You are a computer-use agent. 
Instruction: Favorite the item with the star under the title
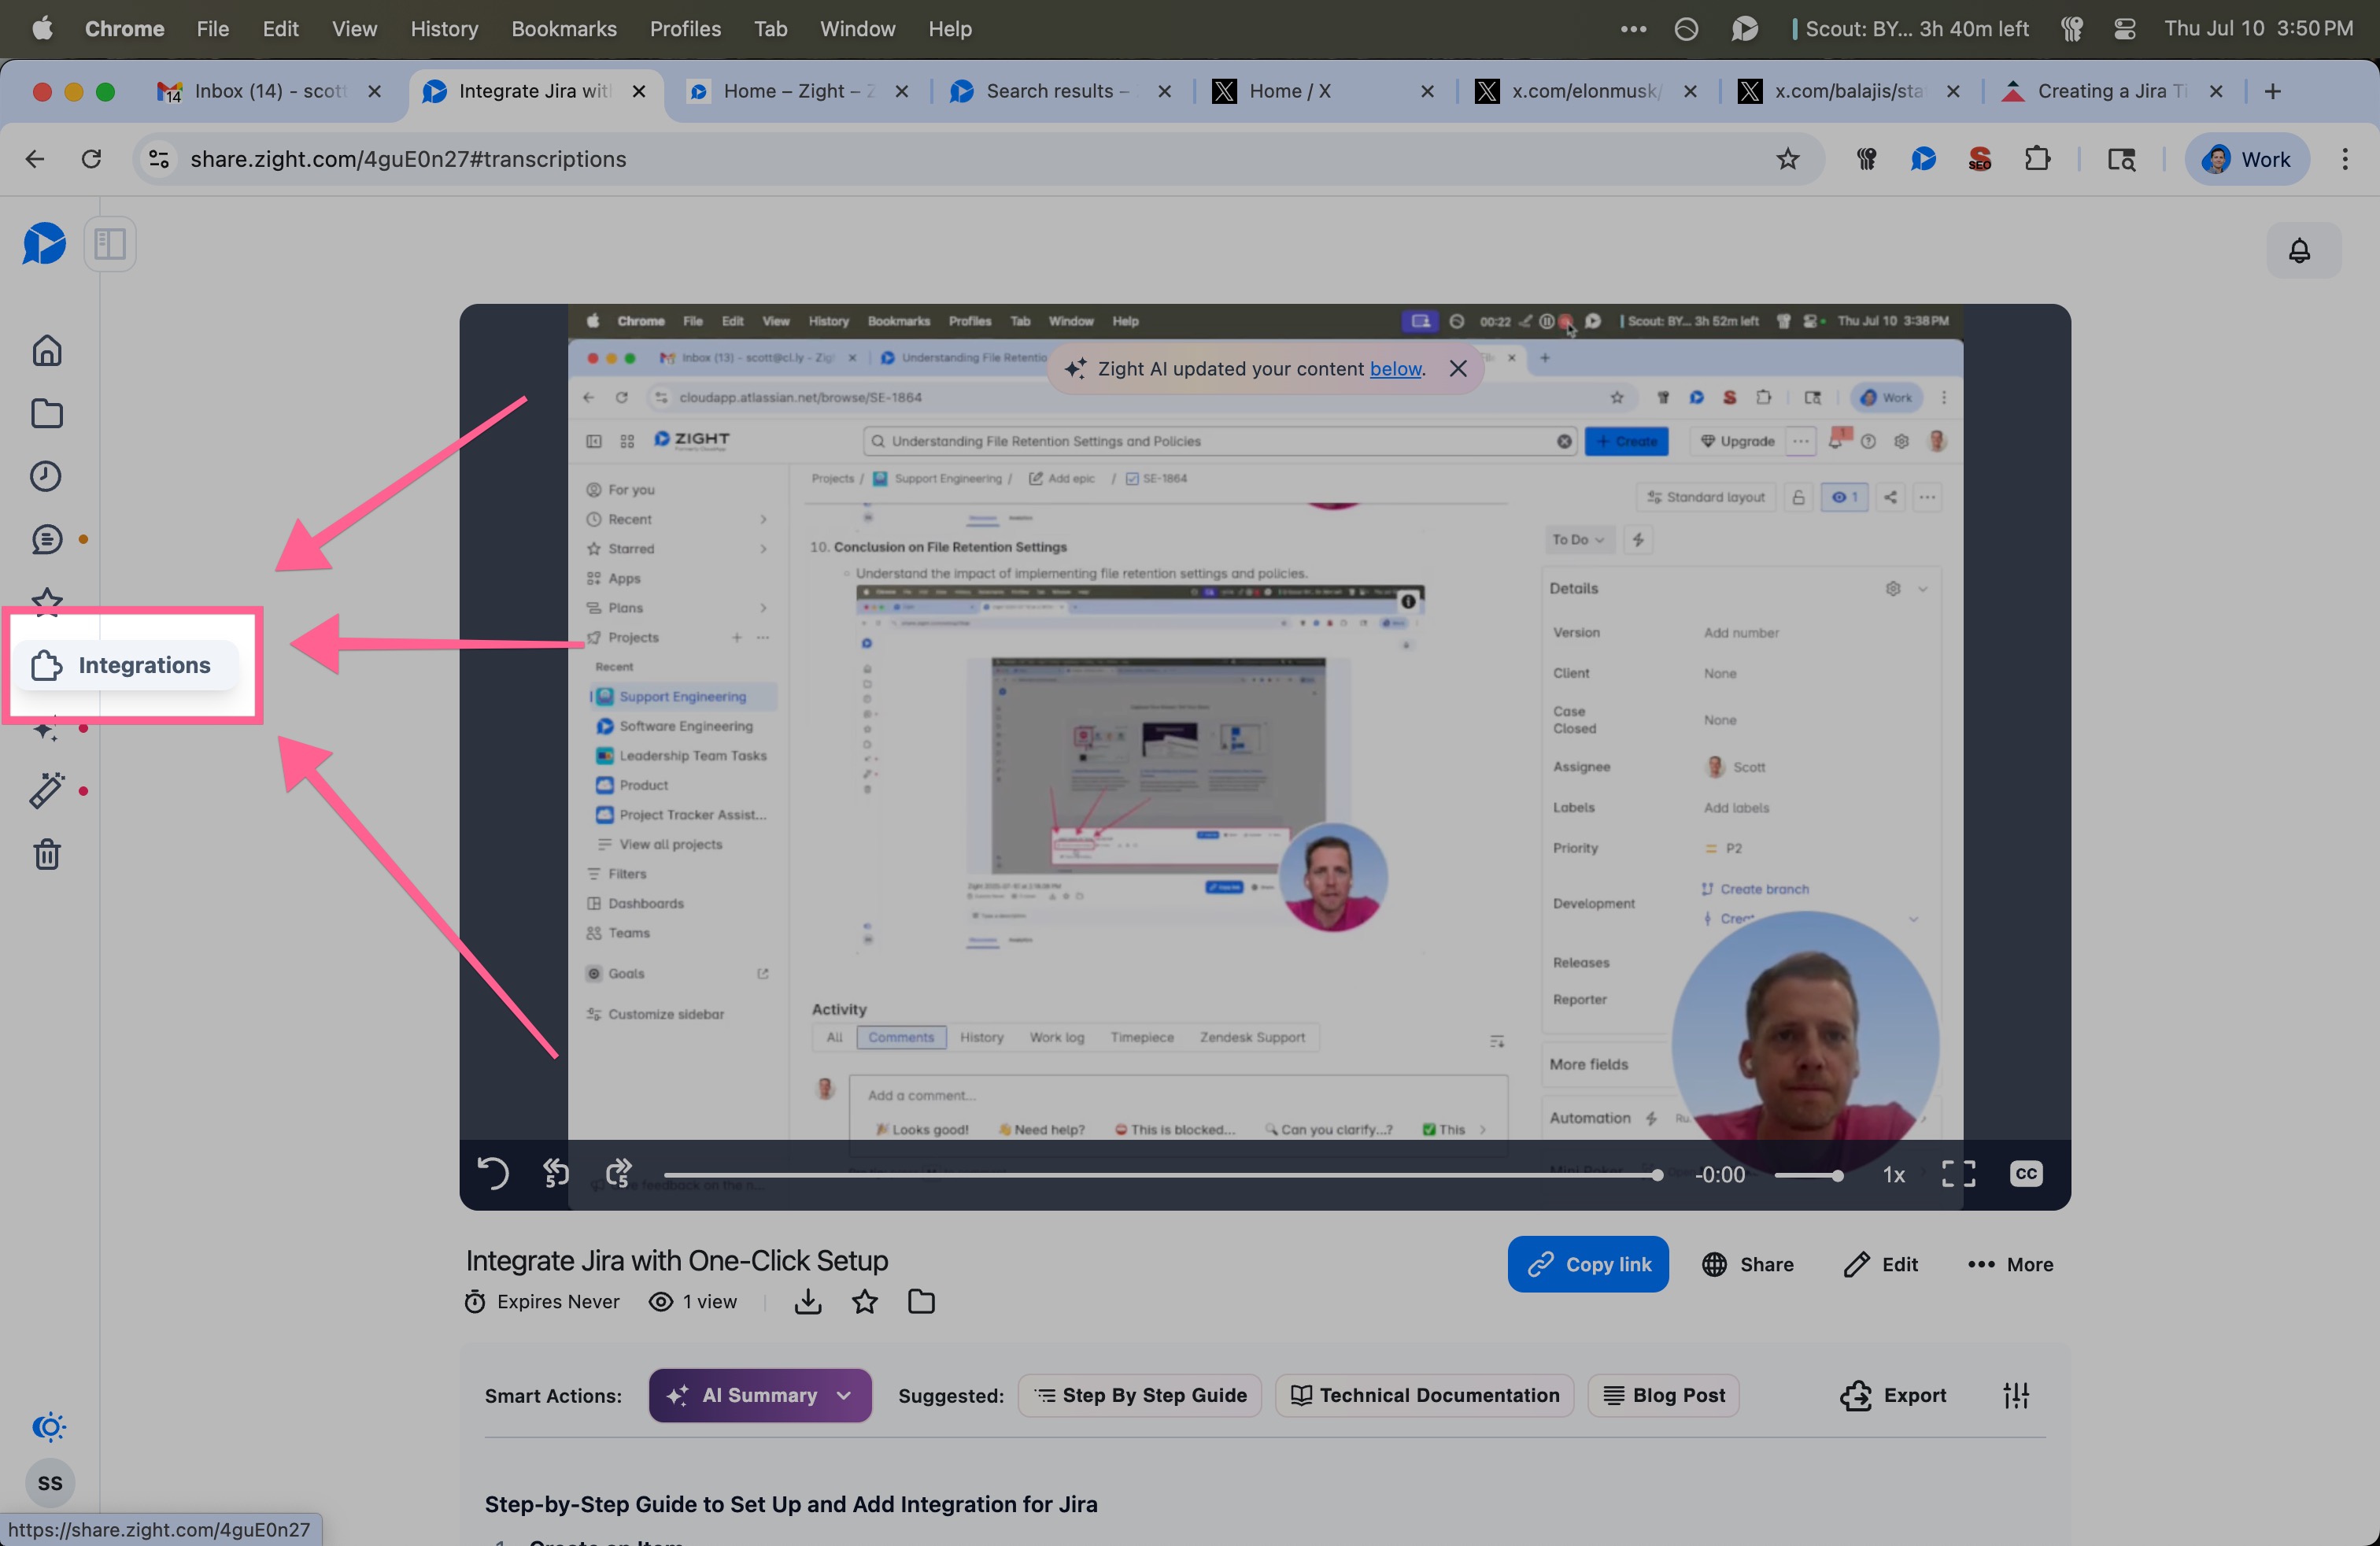865,1301
